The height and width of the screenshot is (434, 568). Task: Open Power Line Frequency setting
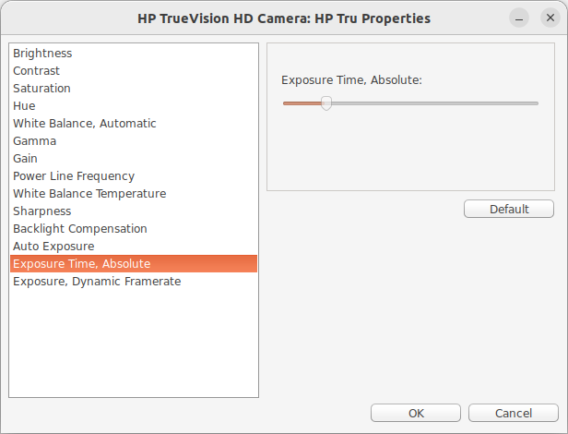pos(74,176)
